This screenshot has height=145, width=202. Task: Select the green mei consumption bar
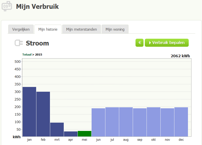point(84,134)
